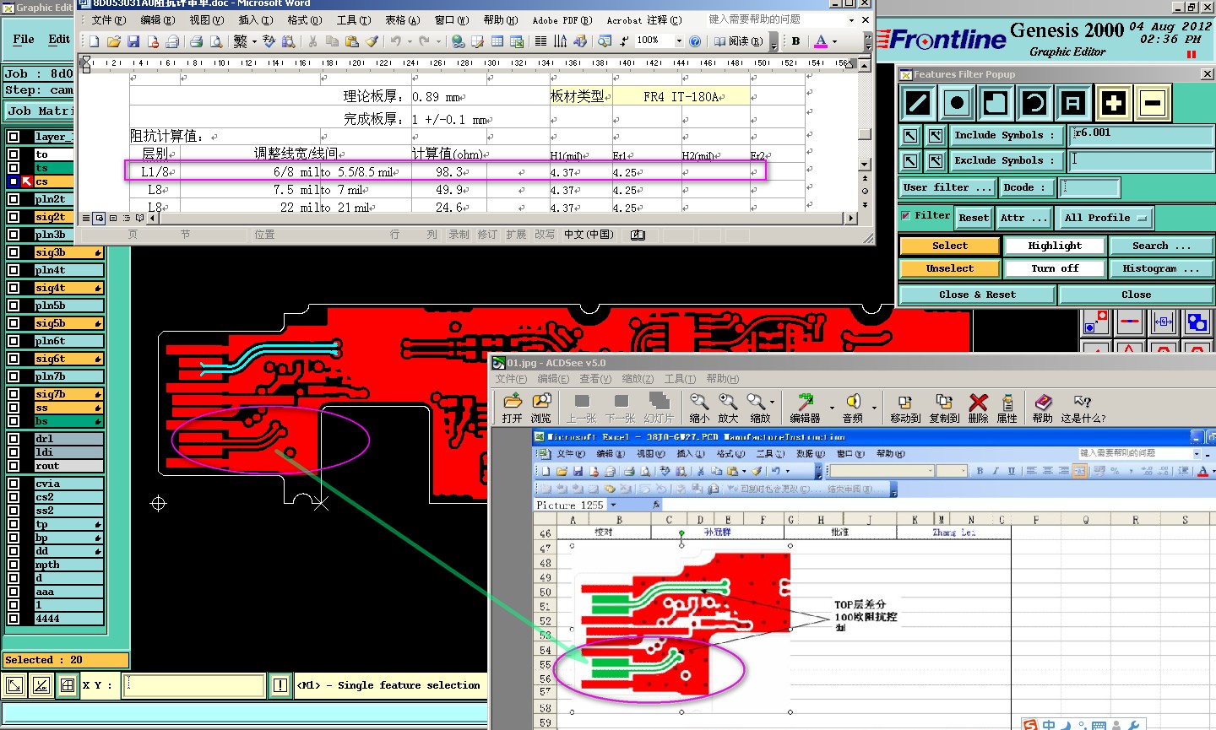Click the pick arrow icon beside Include Symbols
This screenshot has height=730, width=1216.
[x=910, y=135]
